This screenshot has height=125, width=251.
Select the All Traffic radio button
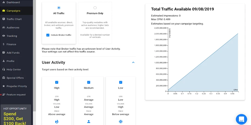[x=59, y=8]
